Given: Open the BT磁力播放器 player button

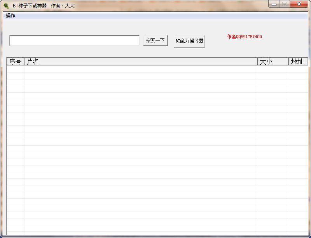Looking at the screenshot, I should 190,41.
